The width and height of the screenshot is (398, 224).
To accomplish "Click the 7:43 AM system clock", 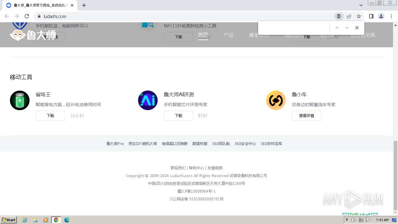I will tap(382, 220).
